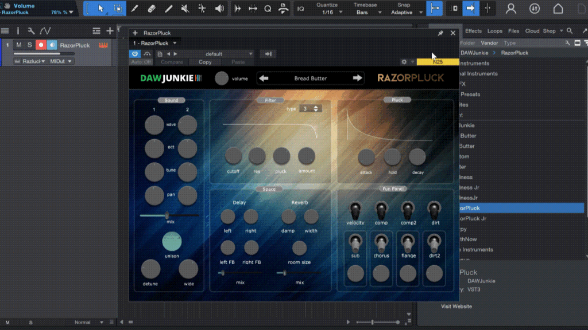This screenshot has height=330, width=588.
Task: Select the Mute tool in toolbar
Action: 185,9
